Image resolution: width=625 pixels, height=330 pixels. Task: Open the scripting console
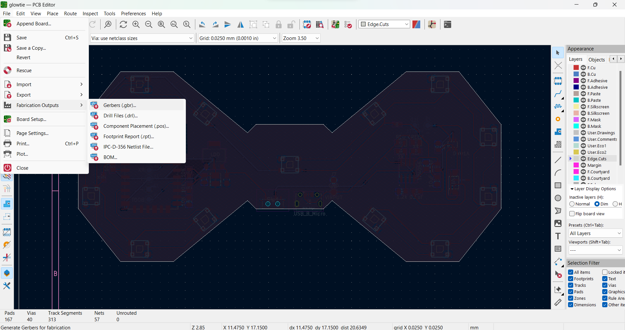[x=448, y=24]
